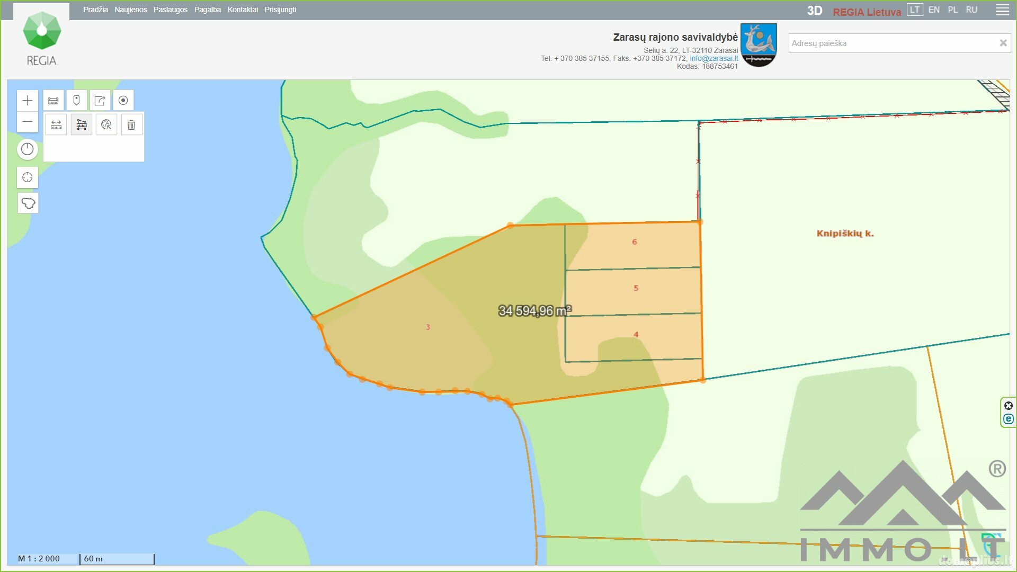The width and height of the screenshot is (1017, 572).
Task: Reset map rotation with compass button
Action: pyautogui.click(x=28, y=149)
